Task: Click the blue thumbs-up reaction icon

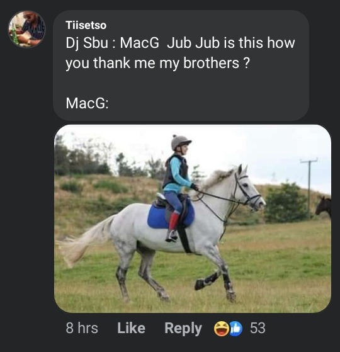Action: (x=235, y=329)
